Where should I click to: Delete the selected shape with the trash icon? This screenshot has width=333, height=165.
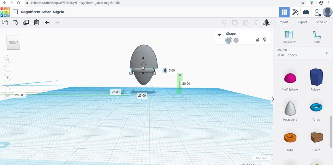tap(36, 22)
